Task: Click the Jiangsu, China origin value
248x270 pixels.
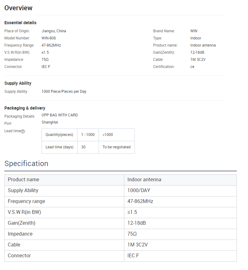Action: 54,31
